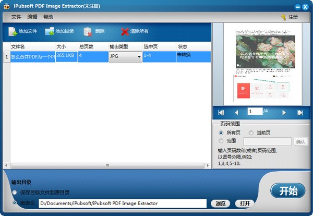Minimize the iPubsoft window
The width and height of the screenshot is (313, 216).
(x=297, y=7)
